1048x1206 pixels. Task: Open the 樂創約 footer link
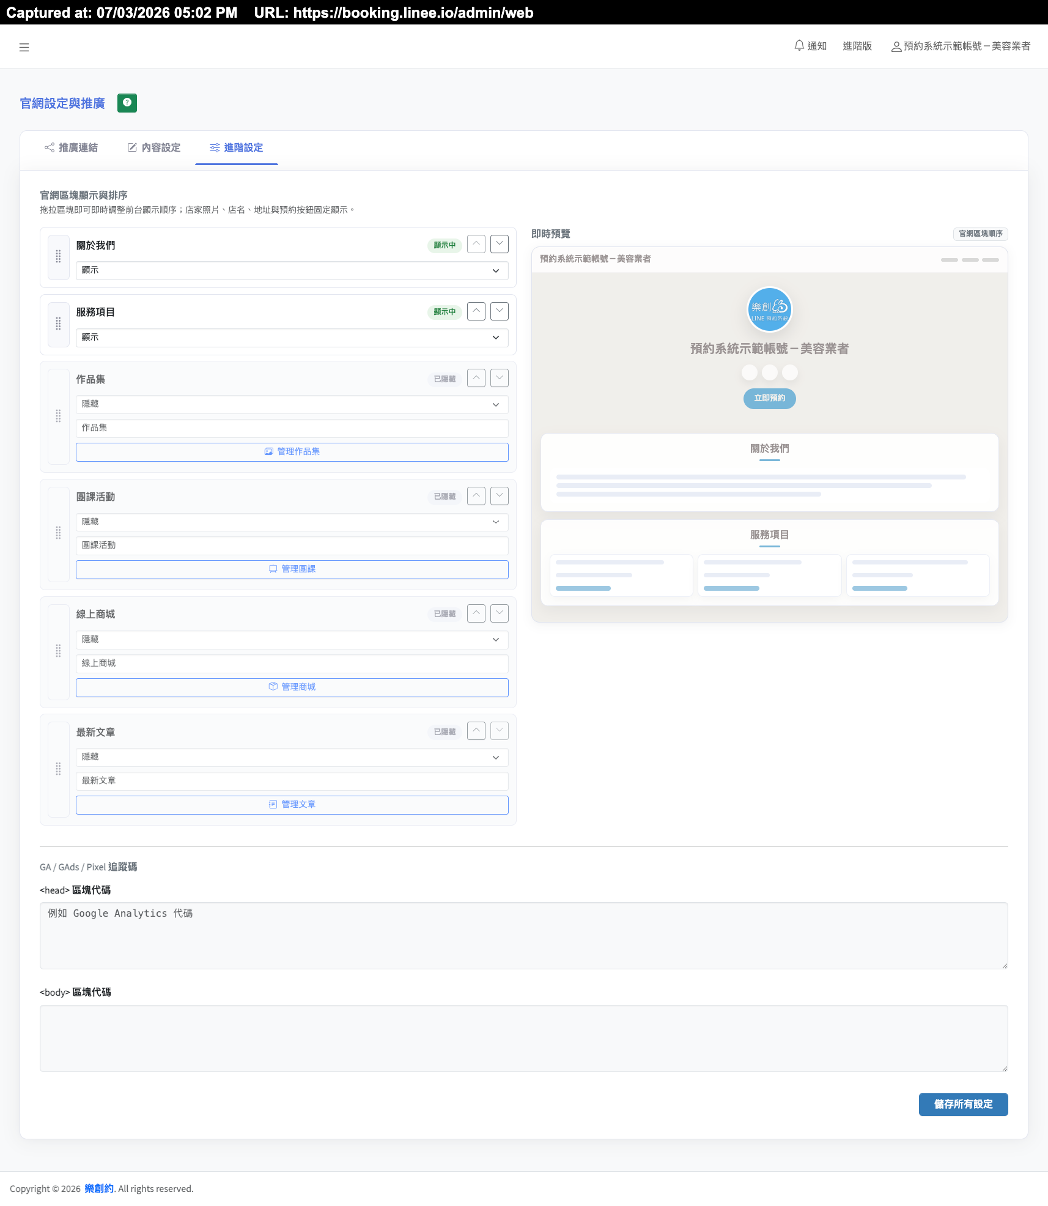[x=99, y=1188]
